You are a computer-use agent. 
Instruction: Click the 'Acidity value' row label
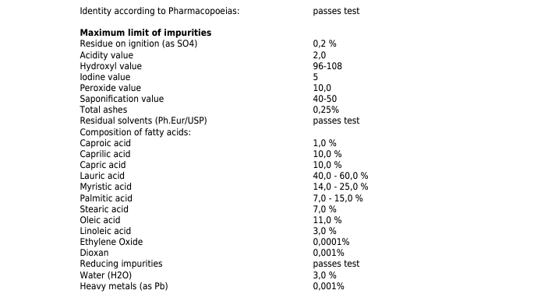point(106,55)
